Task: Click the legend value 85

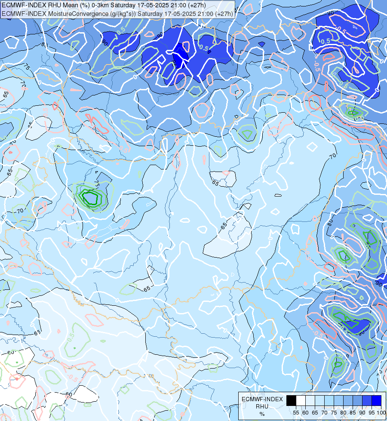Action: (x=353, y=413)
